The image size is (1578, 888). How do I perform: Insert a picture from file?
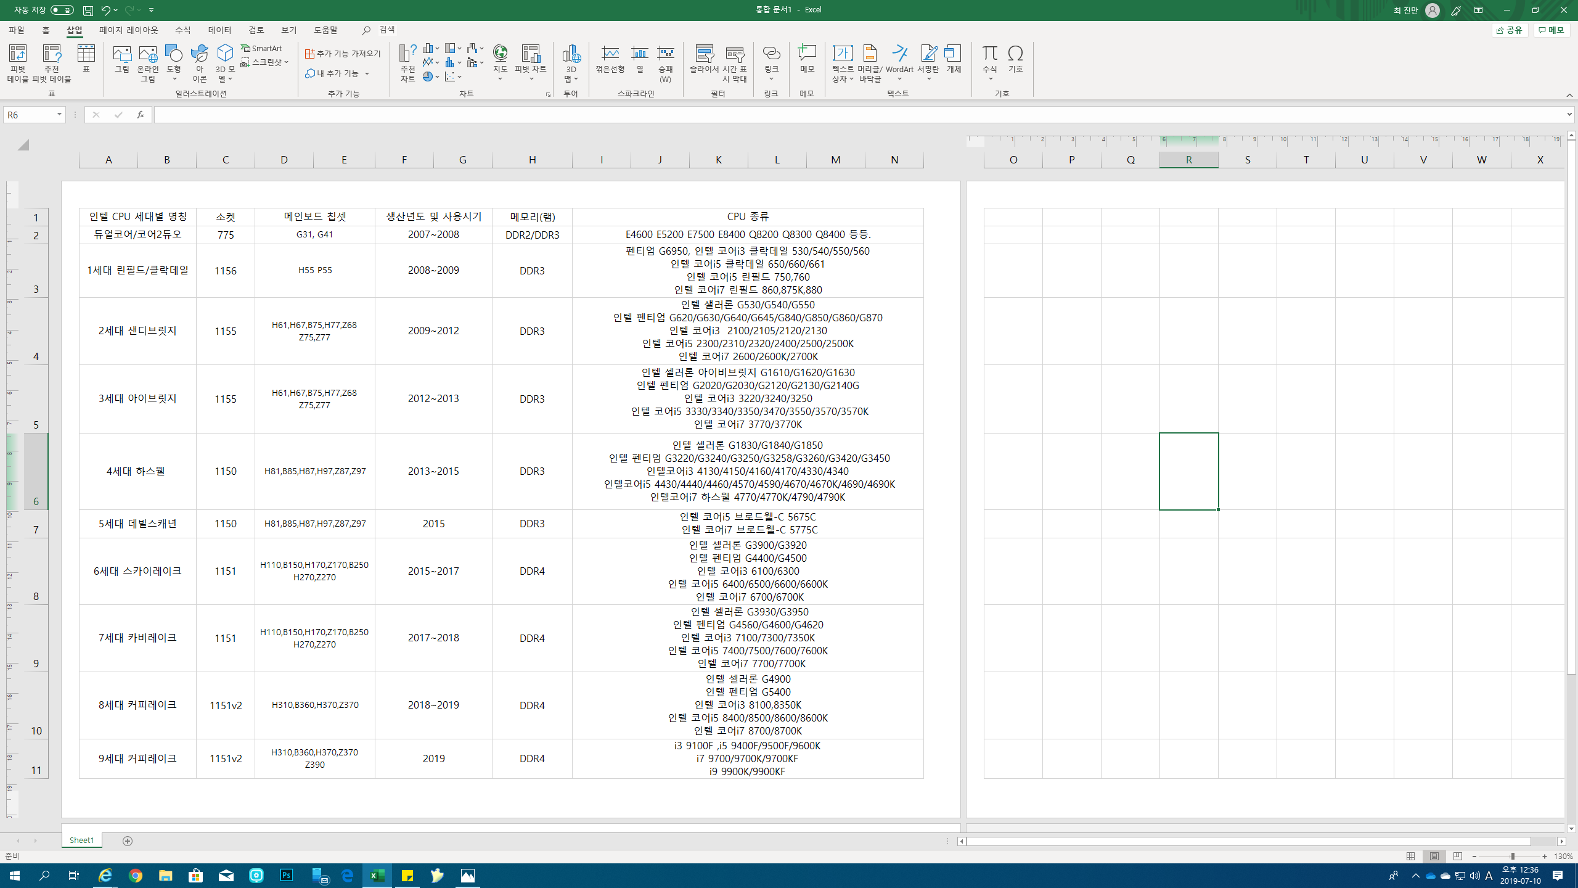122,59
